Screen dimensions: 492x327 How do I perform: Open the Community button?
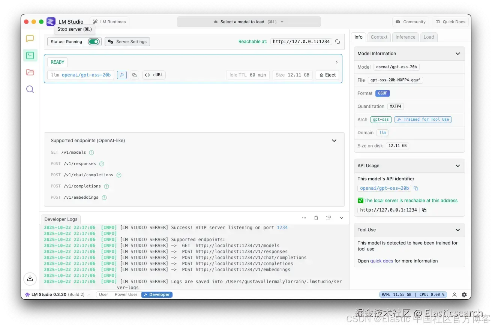pos(411,22)
